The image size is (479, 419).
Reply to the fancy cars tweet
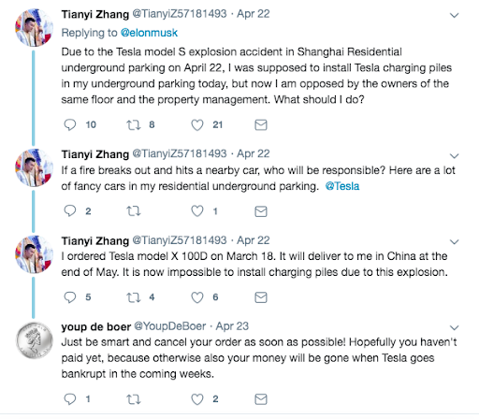coord(70,211)
